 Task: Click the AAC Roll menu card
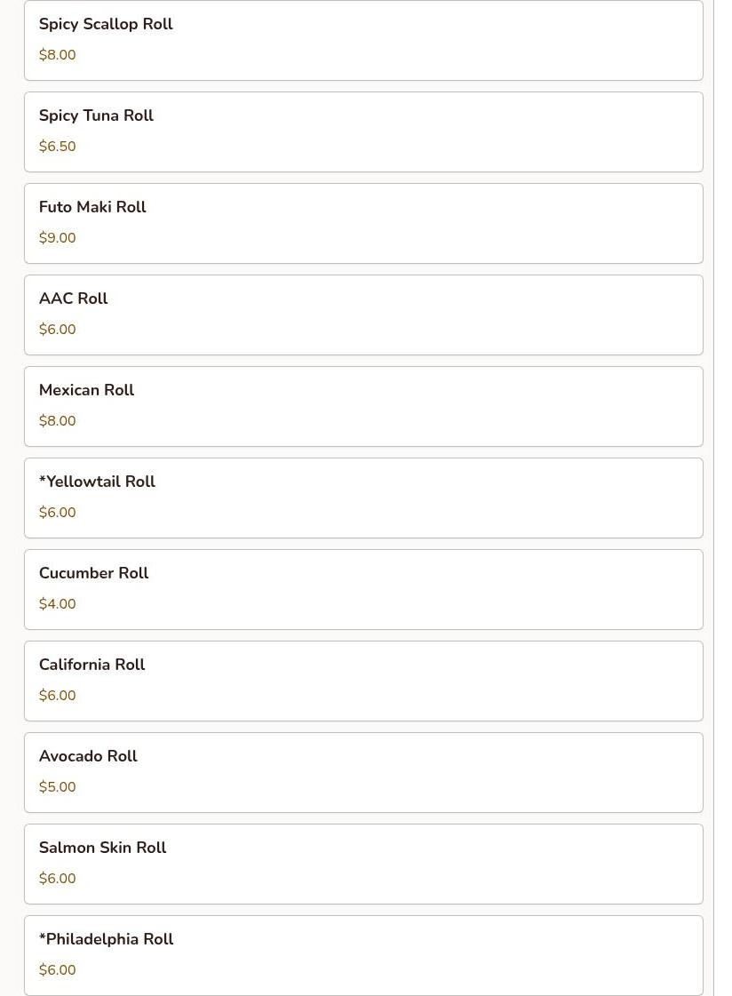pos(363,315)
